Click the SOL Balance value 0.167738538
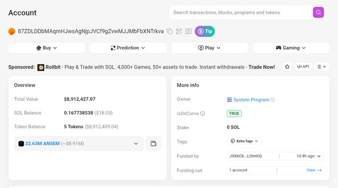The image size is (338, 188). pos(79,113)
